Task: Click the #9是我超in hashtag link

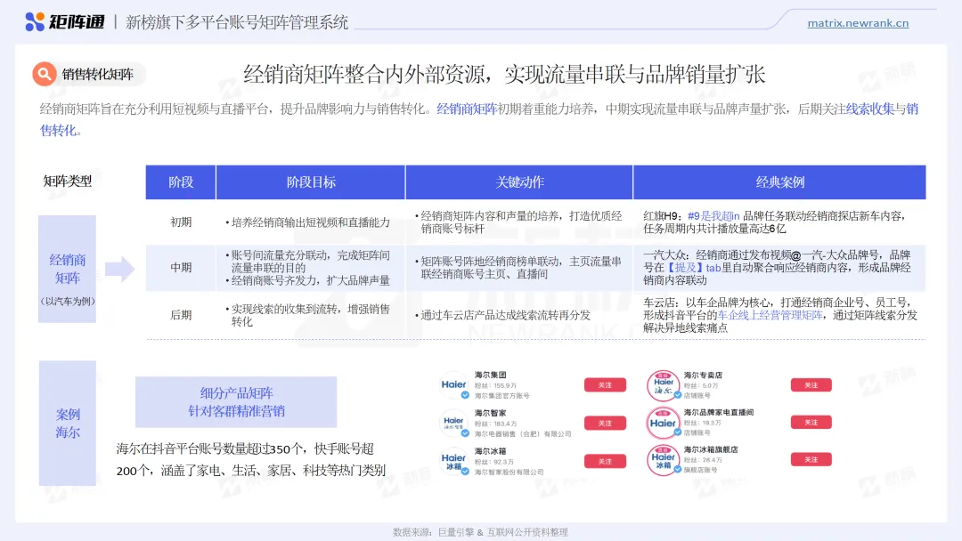Action: point(713,215)
